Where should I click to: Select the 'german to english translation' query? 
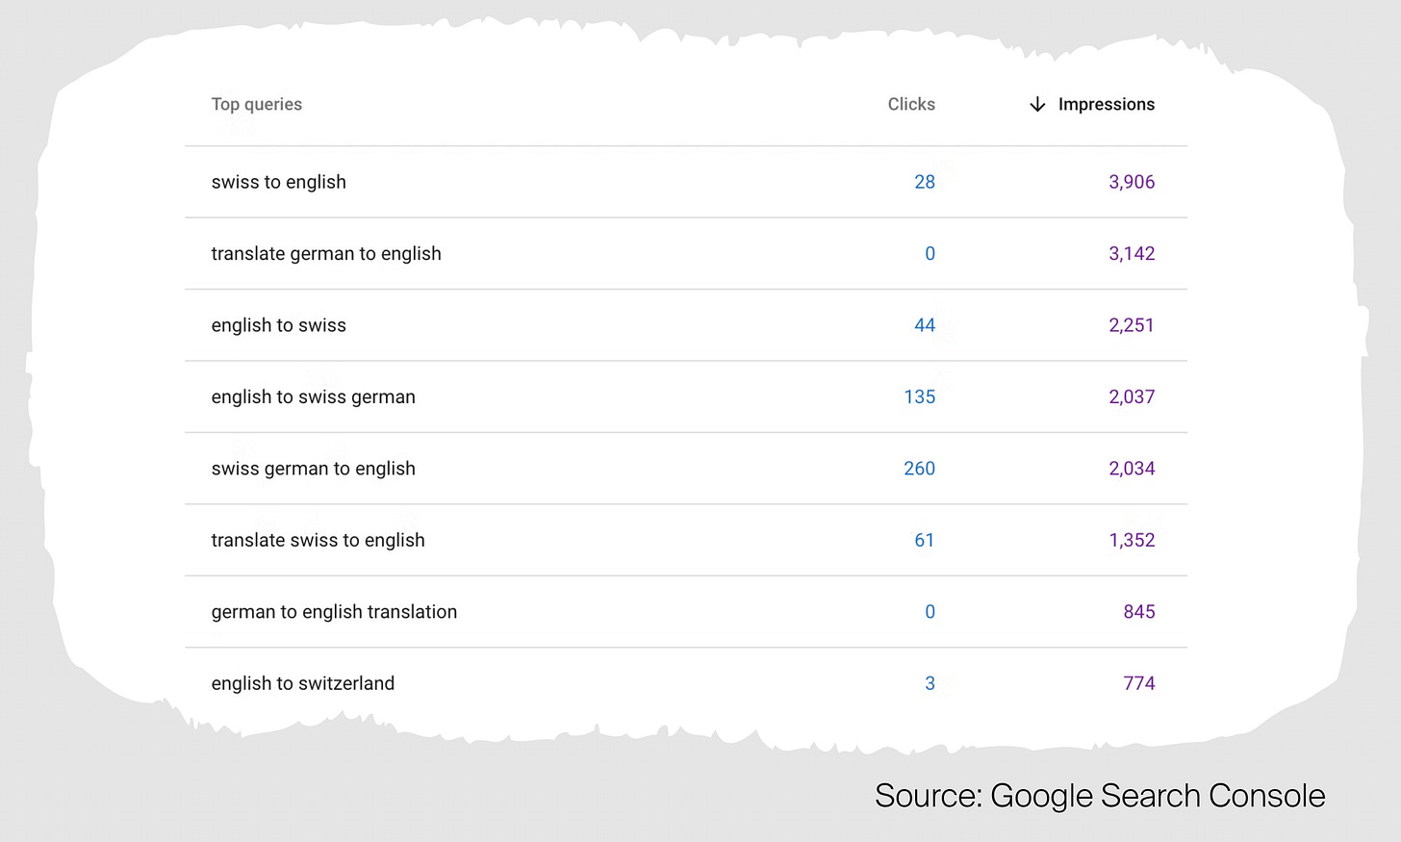point(334,612)
